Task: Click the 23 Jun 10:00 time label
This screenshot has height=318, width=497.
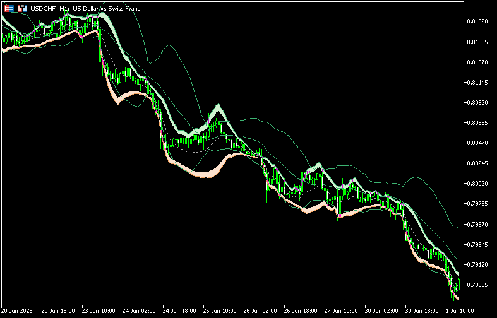Action: coord(99,310)
